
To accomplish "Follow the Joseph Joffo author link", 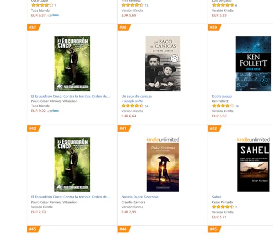I will coord(133,101).
